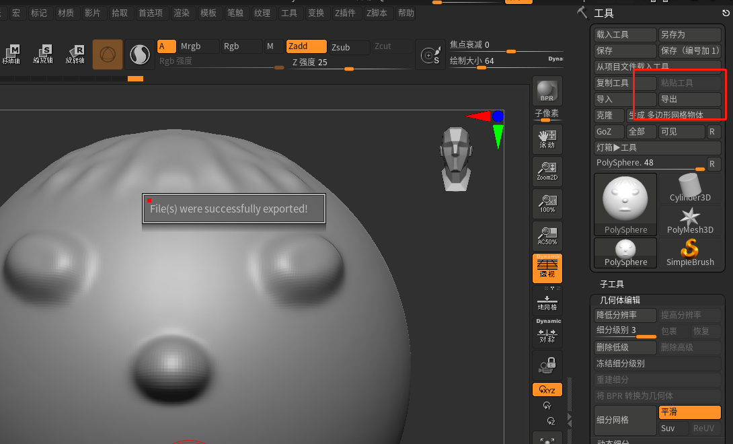This screenshot has width=733, height=444.
Task: Click the 导出 (Export) button
Action: click(691, 99)
